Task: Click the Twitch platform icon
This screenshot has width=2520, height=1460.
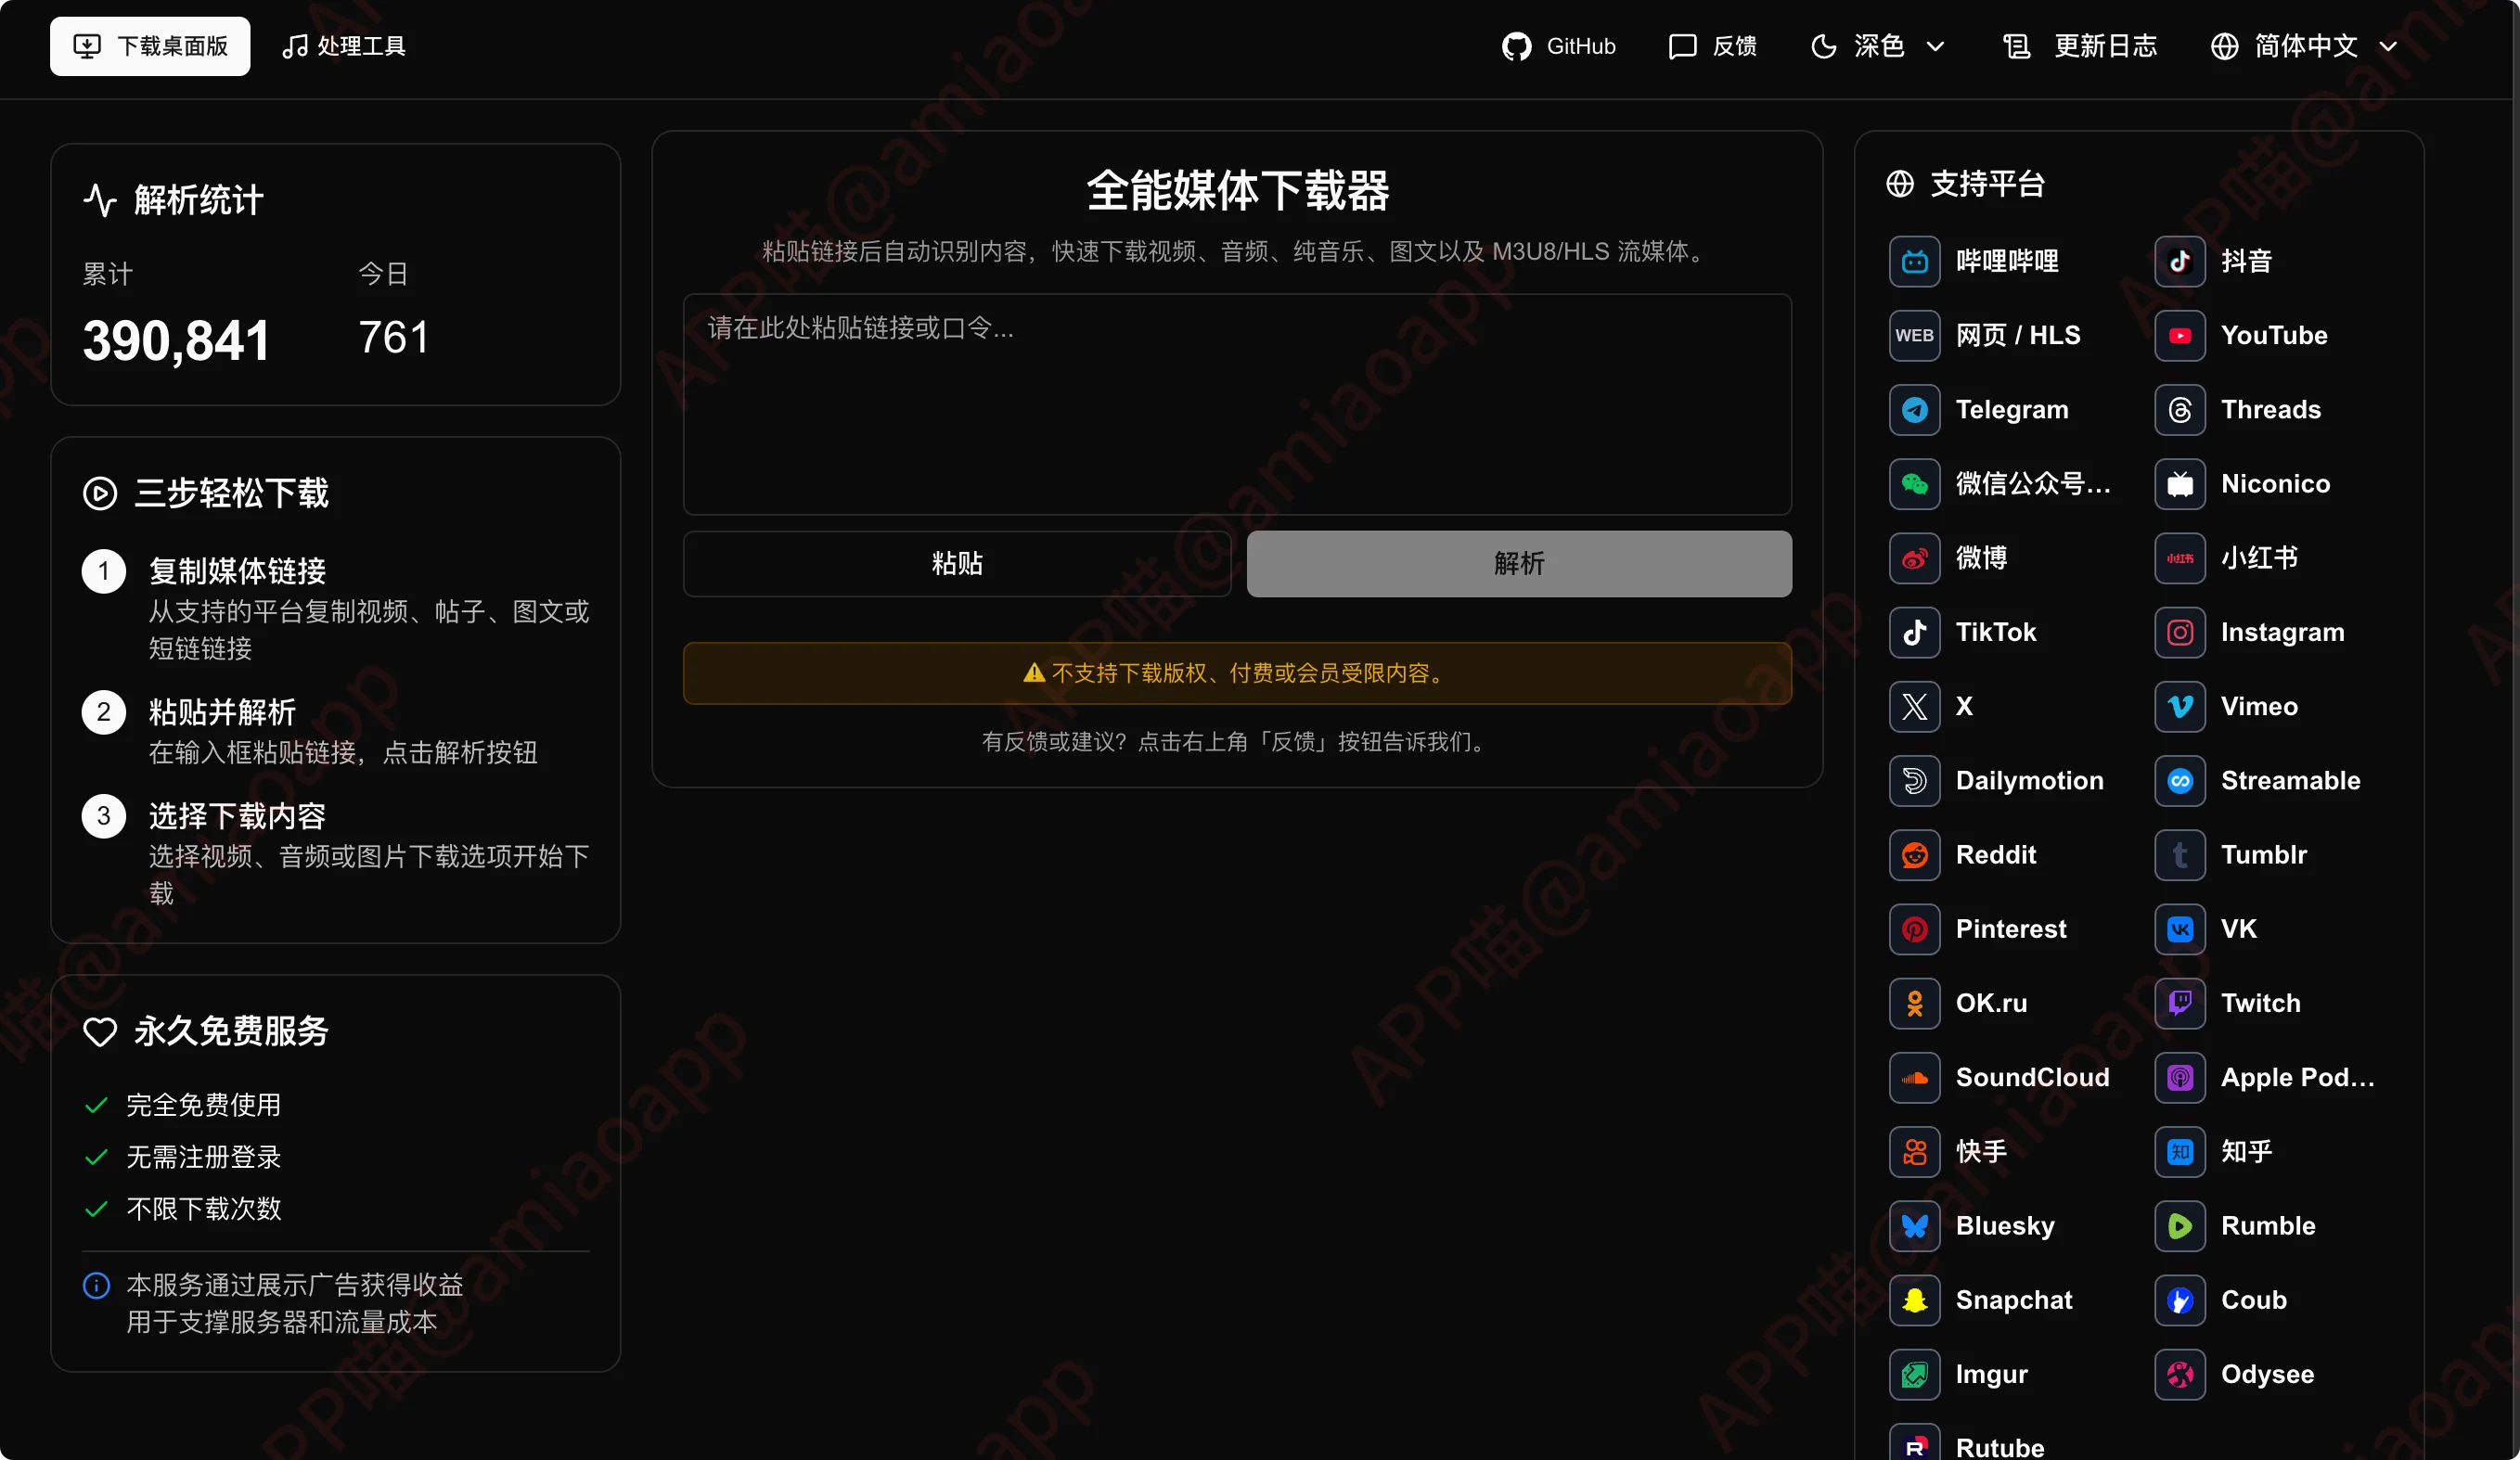Action: coord(2179,1003)
